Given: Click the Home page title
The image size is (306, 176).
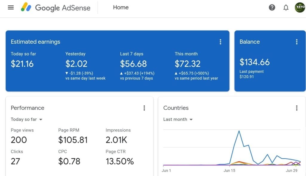Looking at the screenshot, I should [x=121, y=7].
